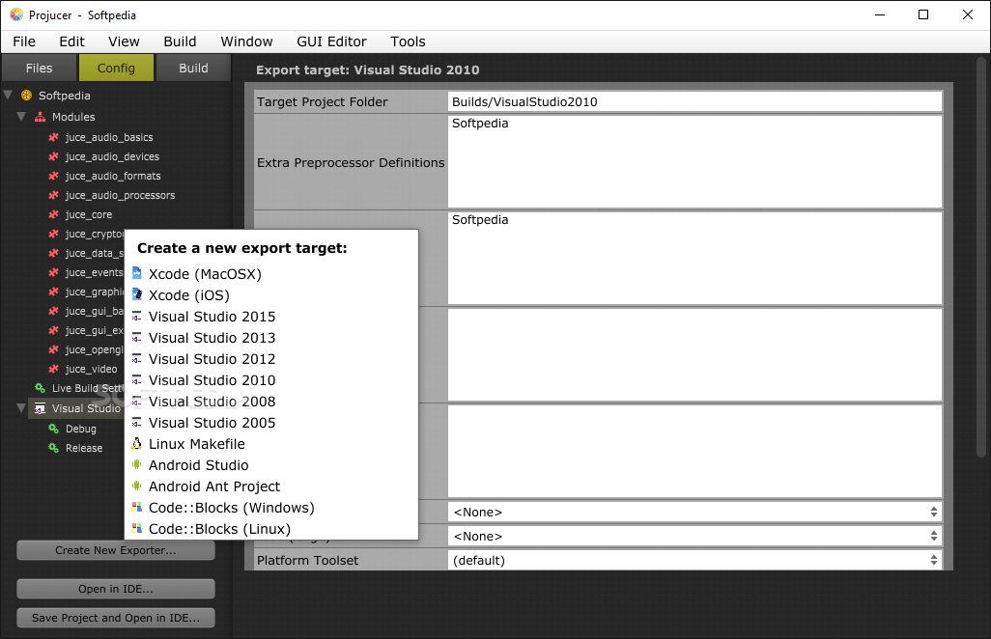Choose Android Studio export target
Image resolution: width=991 pixels, height=639 pixels.
[x=271, y=465]
